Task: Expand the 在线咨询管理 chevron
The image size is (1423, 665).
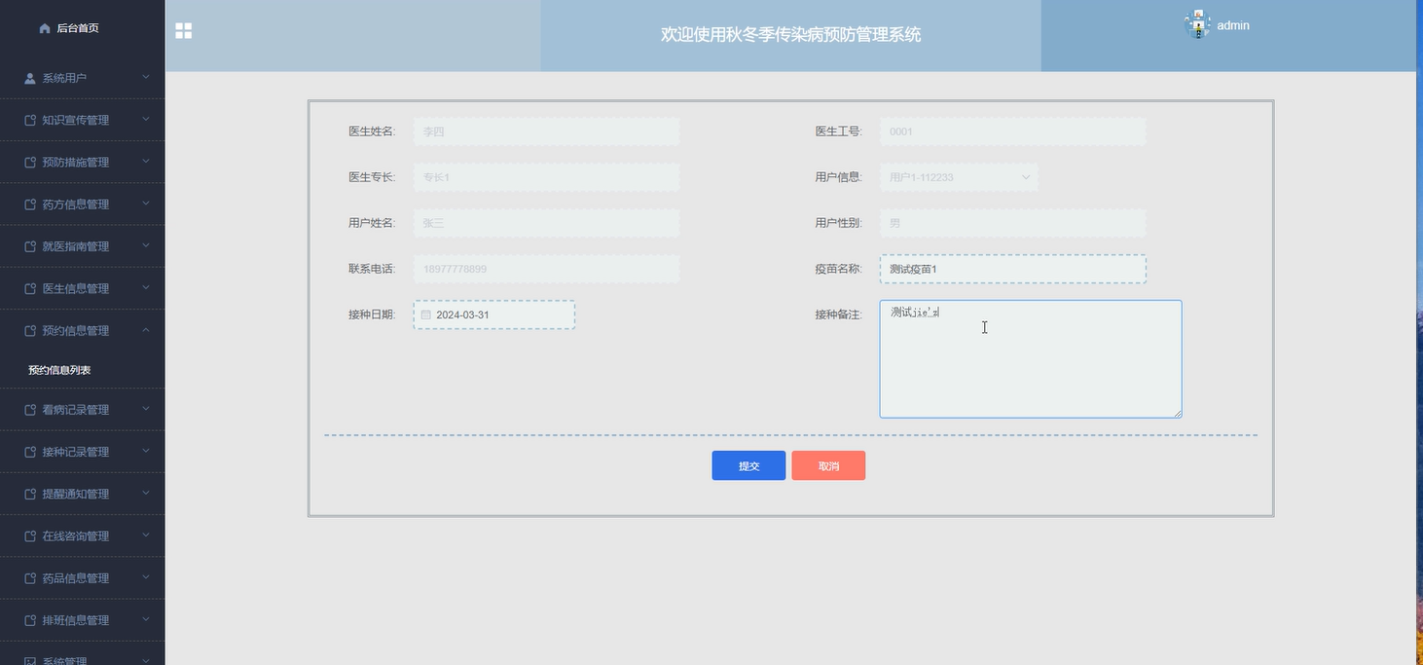Action: point(146,536)
